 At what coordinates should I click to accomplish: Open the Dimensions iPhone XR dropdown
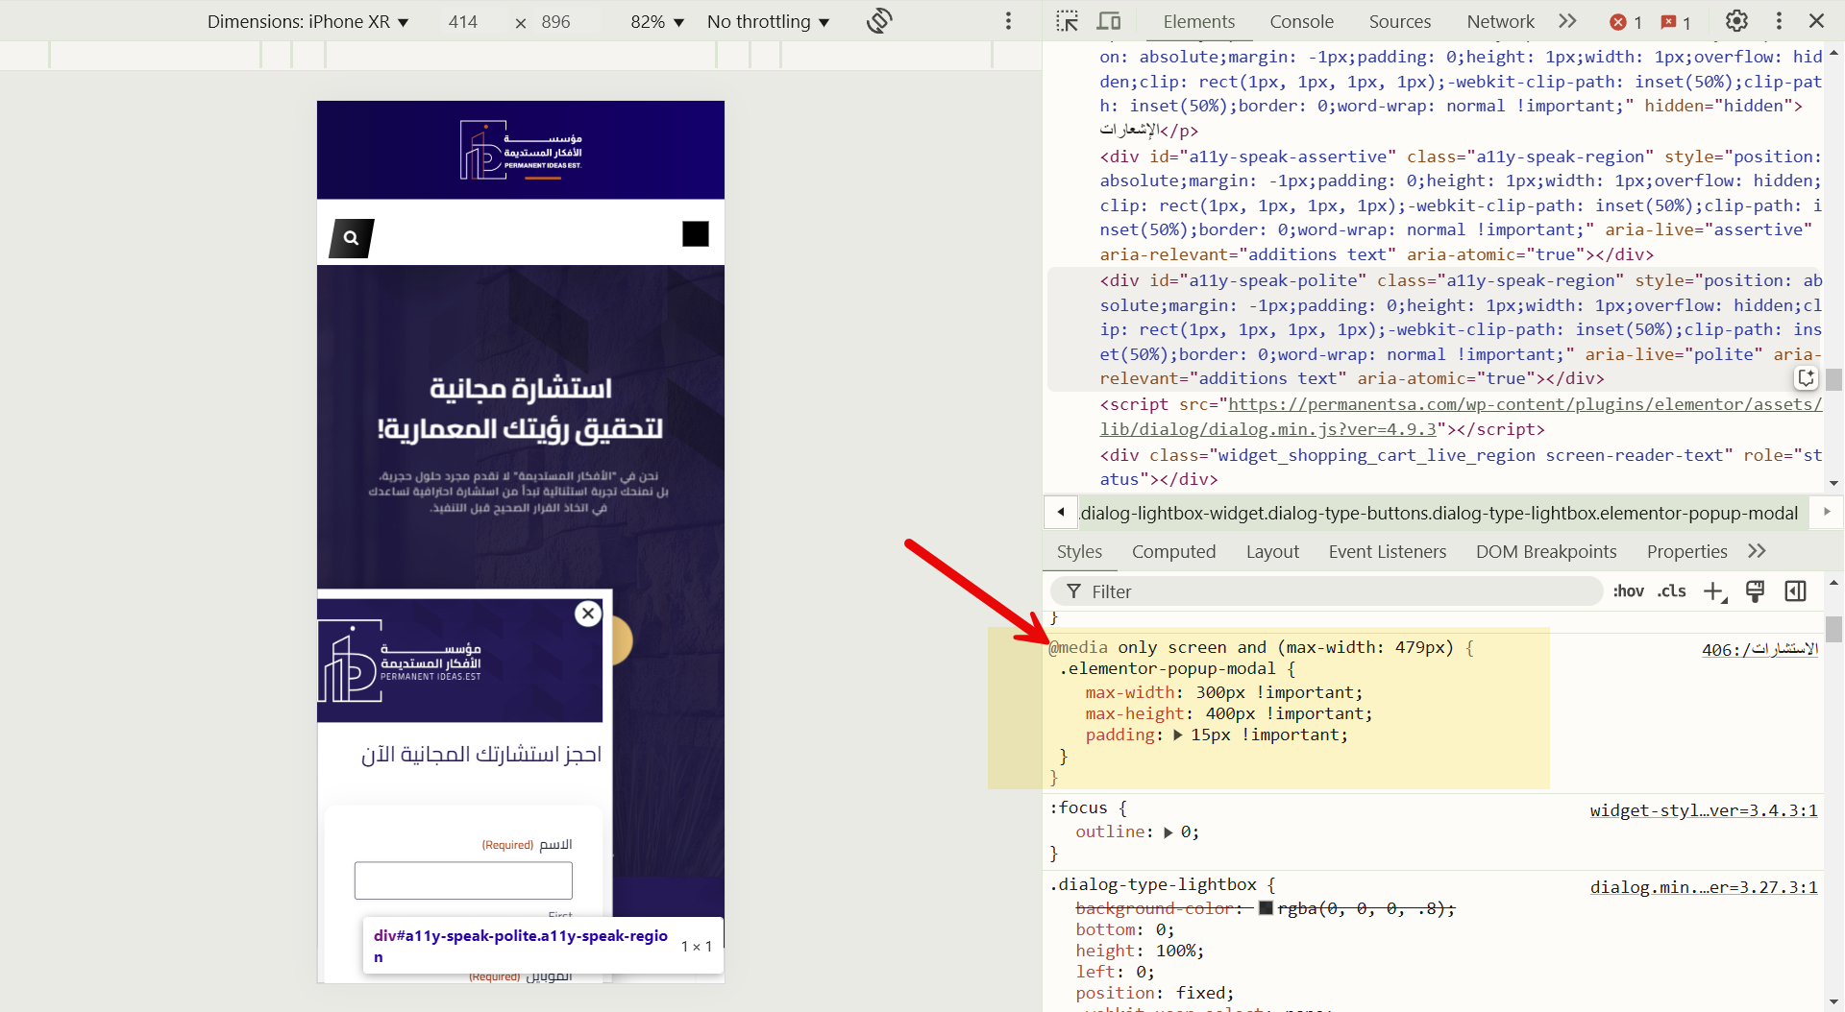[307, 21]
